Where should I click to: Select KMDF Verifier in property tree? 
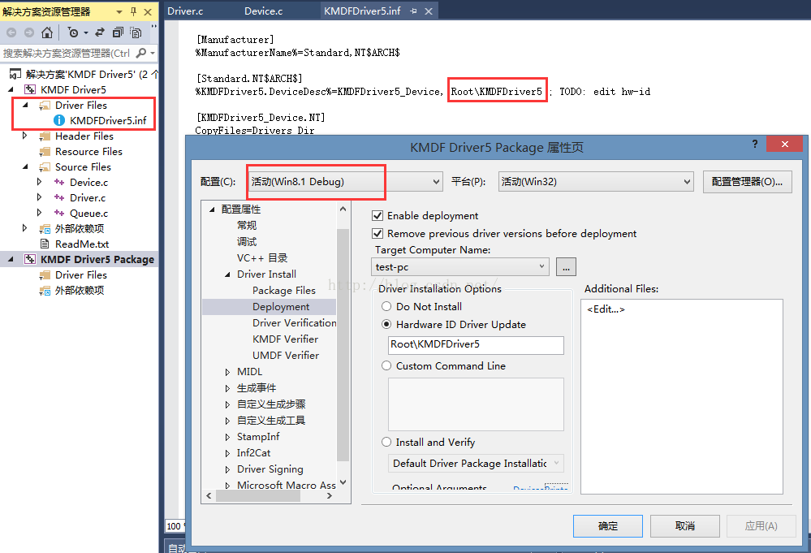(285, 339)
